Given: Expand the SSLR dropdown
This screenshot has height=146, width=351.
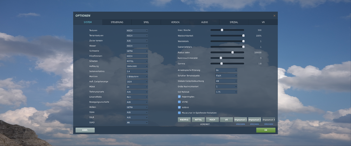Looking at the screenshot, I should point(137,117).
